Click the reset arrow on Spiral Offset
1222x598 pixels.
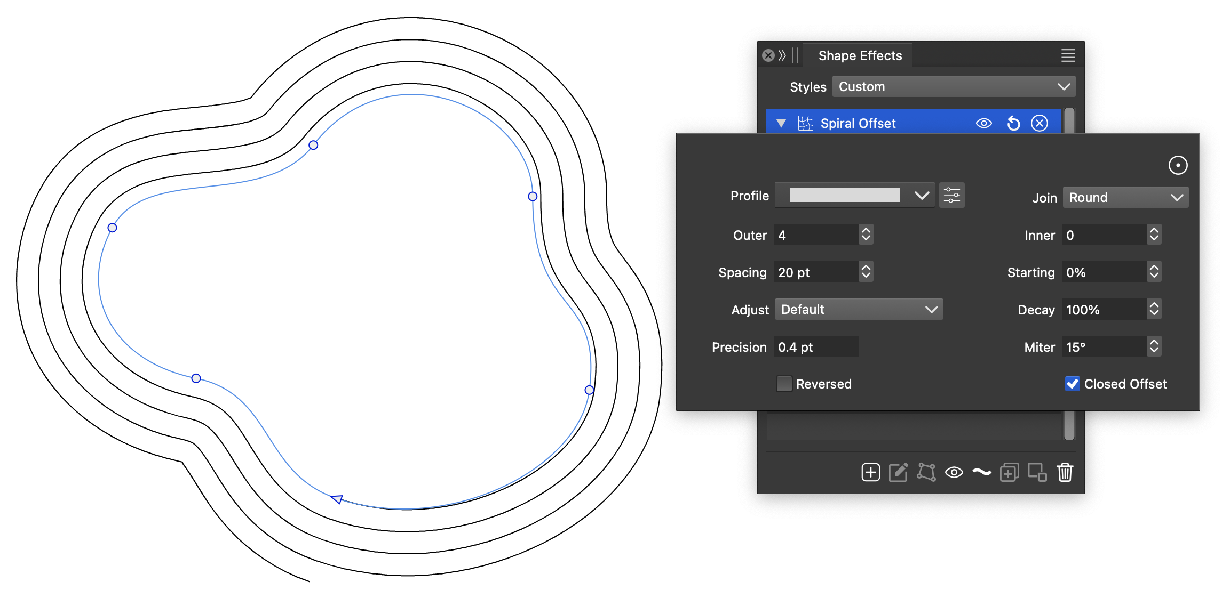pos(1013,124)
